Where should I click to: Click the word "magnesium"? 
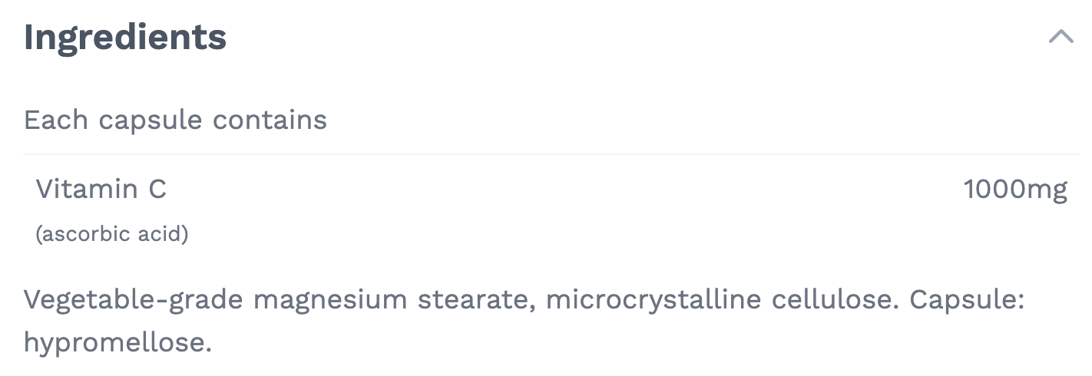[331, 299]
